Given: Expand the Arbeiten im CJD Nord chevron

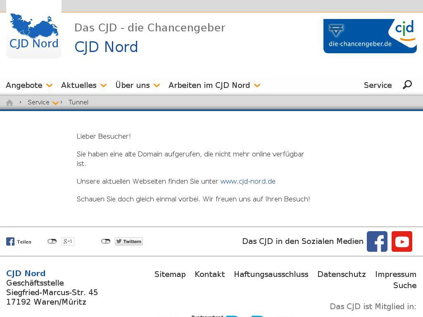Looking at the screenshot, I should (x=257, y=85).
